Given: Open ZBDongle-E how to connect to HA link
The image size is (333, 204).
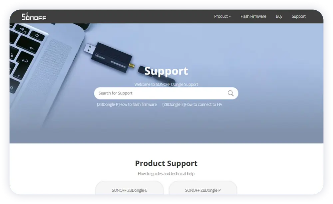Looking at the screenshot, I should [192, 104].
